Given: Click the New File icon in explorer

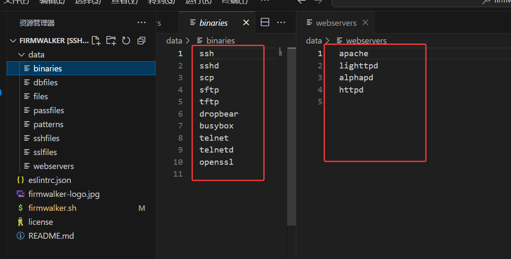Looking at the screenshot, I should tap(96, 41).
